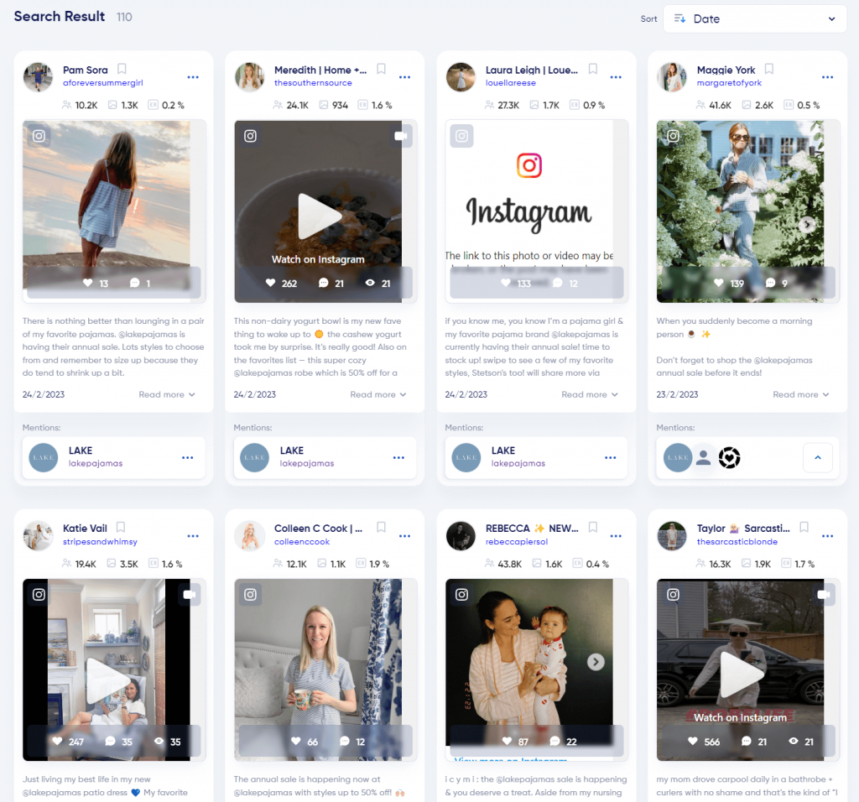Toggle the bookmark save for Pam Sora

tap(122, 70)
